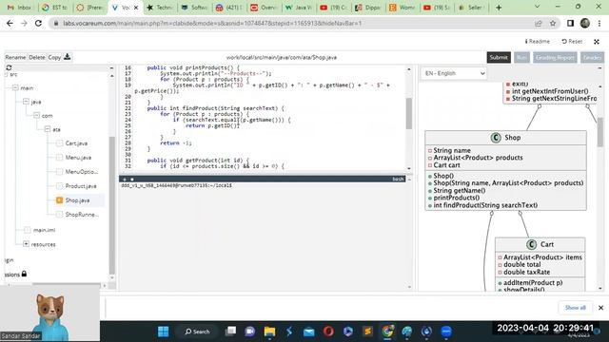Open the browser profile avatar
609x342 pixels.
585,23
